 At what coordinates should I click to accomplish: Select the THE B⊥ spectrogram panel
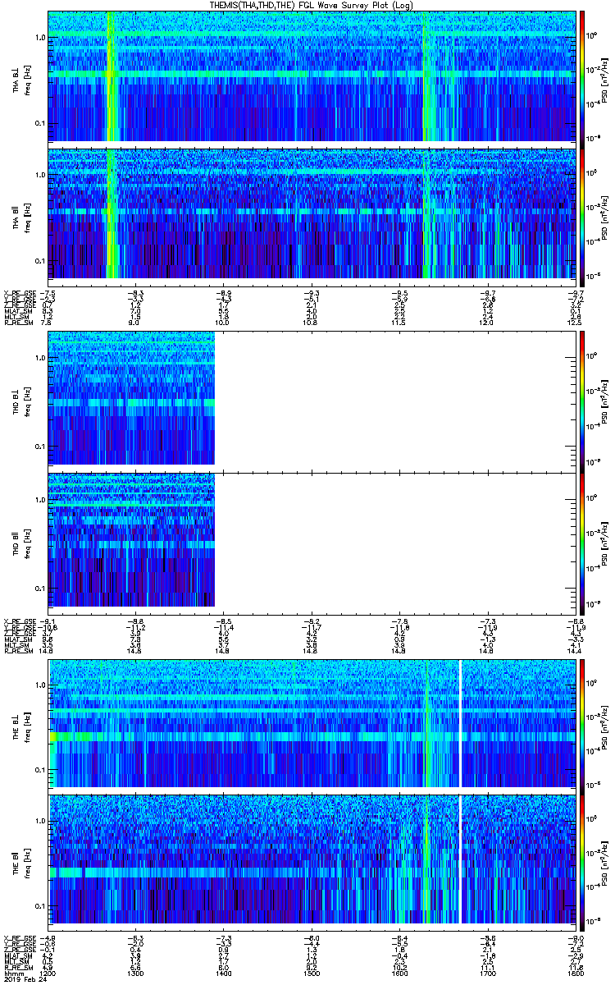[311, 723]
